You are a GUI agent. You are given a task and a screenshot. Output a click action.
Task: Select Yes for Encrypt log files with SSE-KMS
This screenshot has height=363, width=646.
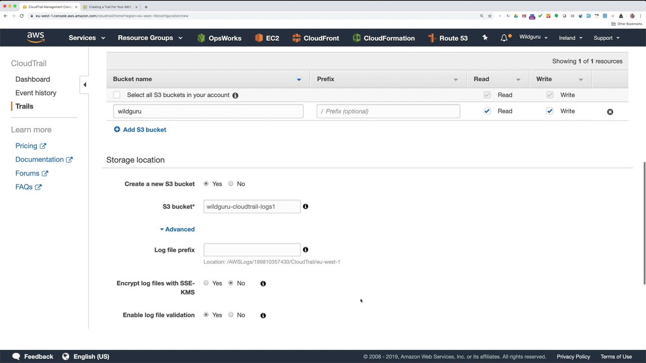(206, 283)
